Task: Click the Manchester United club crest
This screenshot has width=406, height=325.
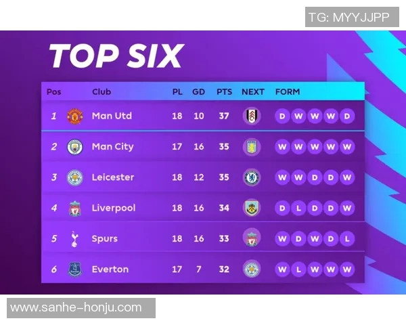Action: pos(74,116)
